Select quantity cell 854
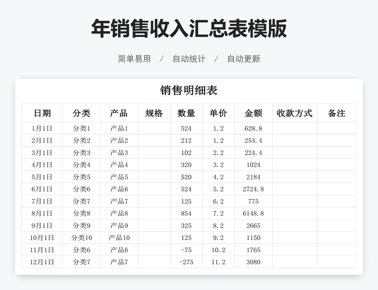Image resolution: width=378 pixels, height=290 pixels. click(186, 213)
